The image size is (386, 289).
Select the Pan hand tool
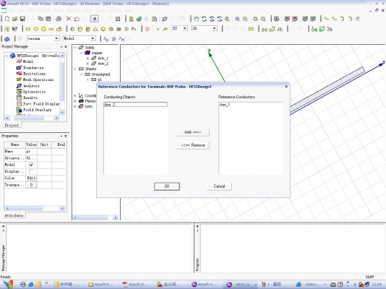coord(196,19)
